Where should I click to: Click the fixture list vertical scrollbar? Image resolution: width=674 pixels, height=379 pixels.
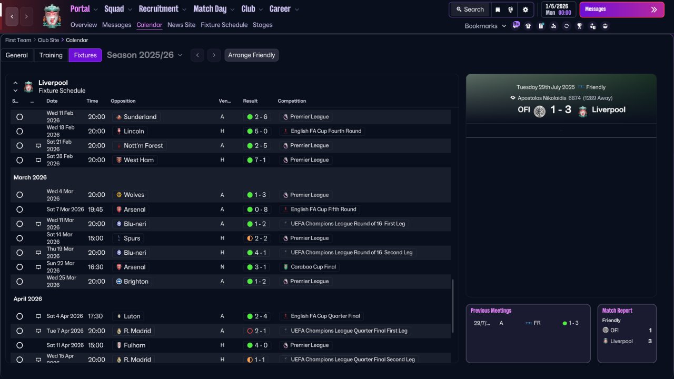(452, 305)
